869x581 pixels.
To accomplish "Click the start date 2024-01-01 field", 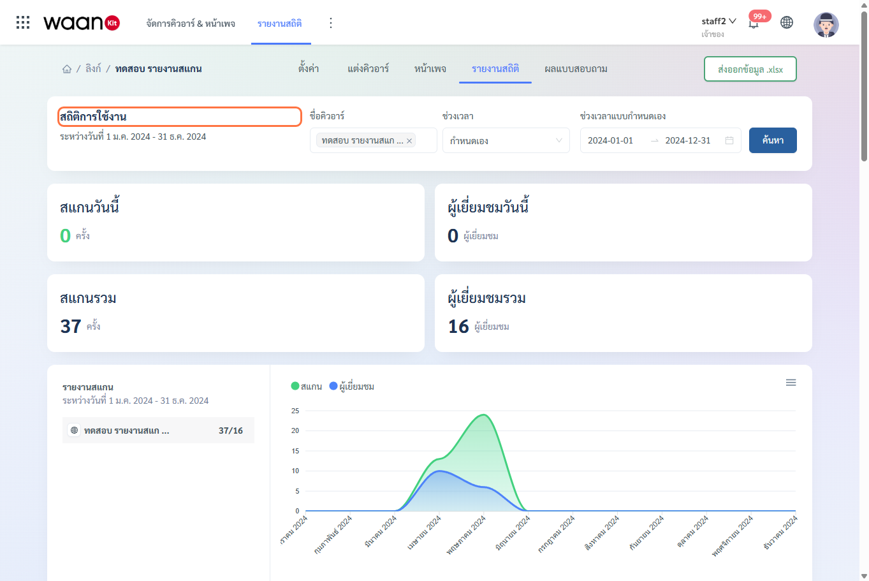I will tap(611, 140).
